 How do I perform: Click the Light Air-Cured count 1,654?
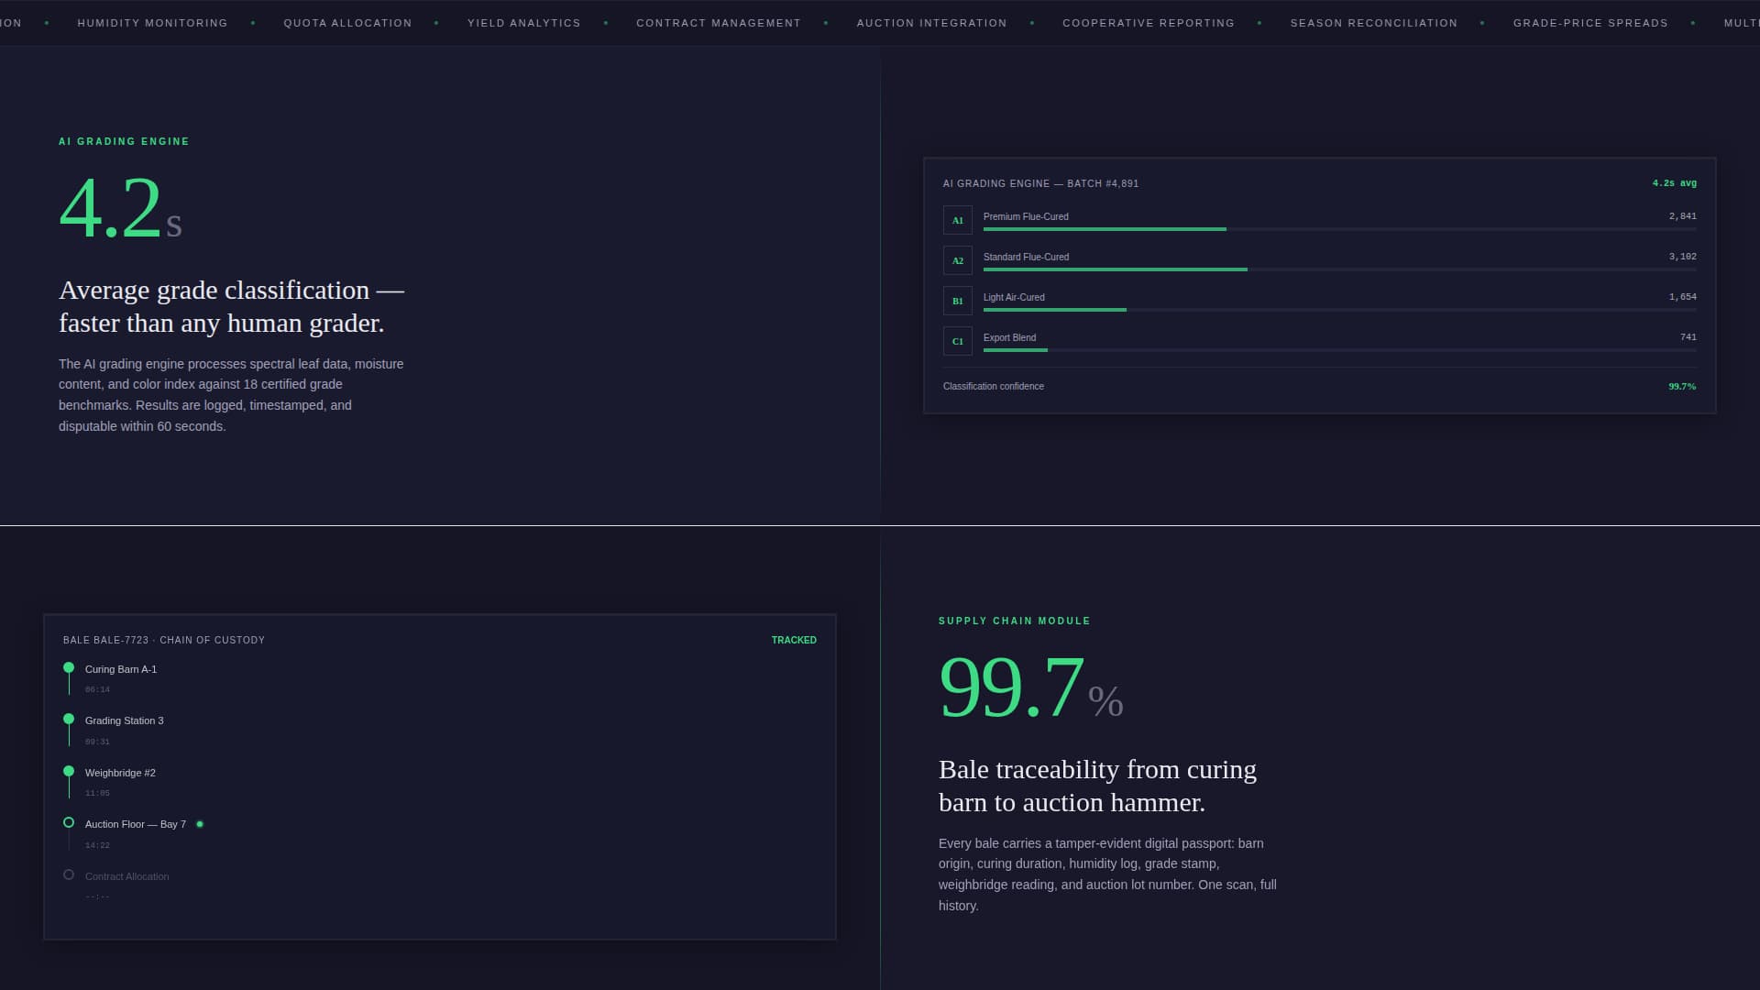(1682, 297)
